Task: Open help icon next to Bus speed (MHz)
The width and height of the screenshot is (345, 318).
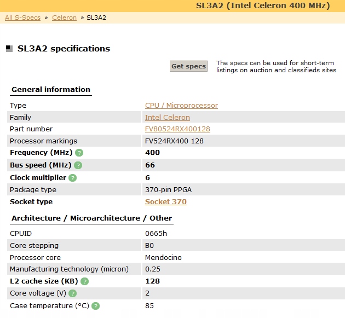Action: point(78,165)
